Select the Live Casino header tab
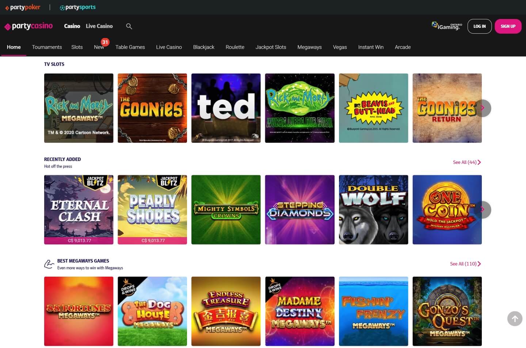 tap(99, 26)
